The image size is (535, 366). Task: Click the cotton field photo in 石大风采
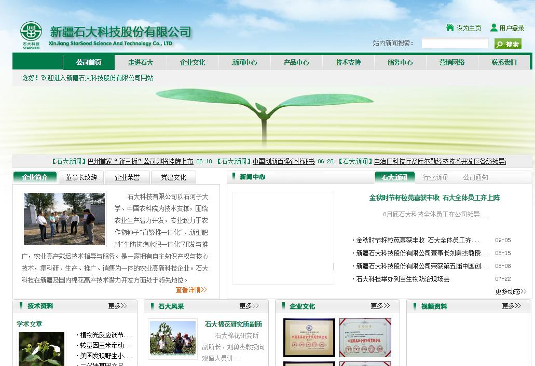pyautogui.click(x=173, y=337)
